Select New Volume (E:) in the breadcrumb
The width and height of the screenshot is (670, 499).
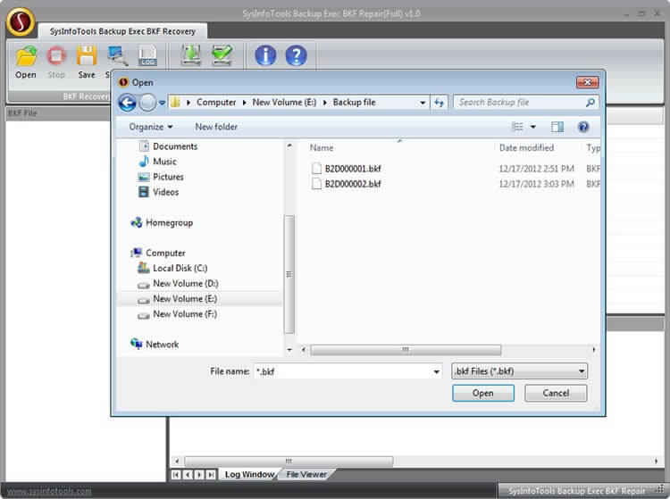[284, 103]
